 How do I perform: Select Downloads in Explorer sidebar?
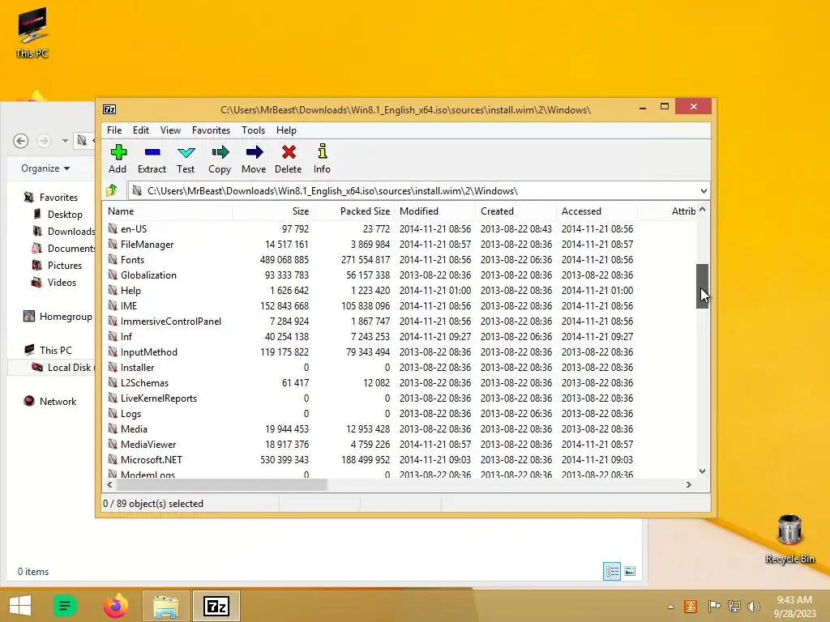pos(71,231)
